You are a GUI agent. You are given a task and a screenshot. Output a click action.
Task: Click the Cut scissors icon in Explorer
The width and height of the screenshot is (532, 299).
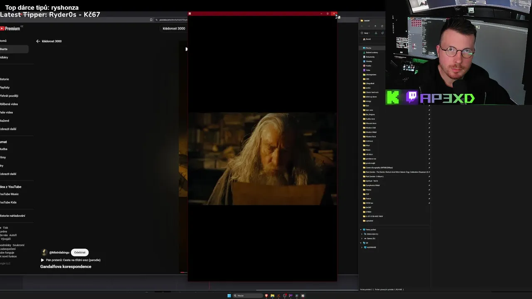click(376, 33)
